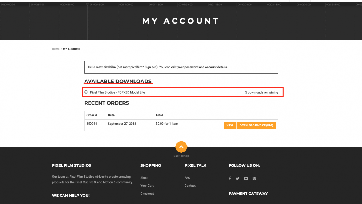The image size is (362, 204).
Task: Open edit your password and account details
Action: (199, 67)
